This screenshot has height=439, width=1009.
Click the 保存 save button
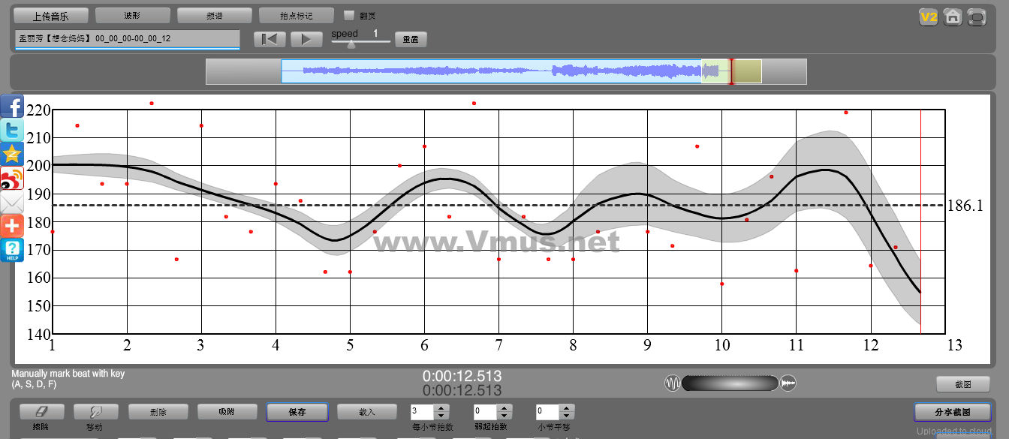pos(297,412)
